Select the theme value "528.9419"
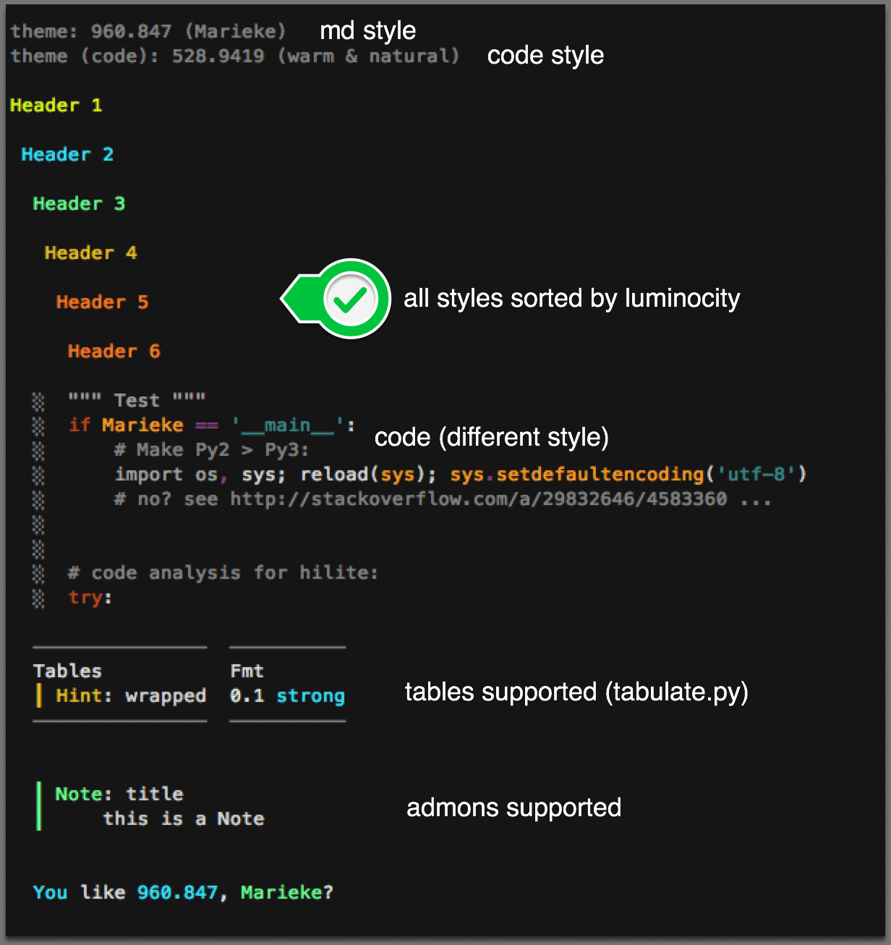This screenshot has height=945, width=891. pos(217,56)
